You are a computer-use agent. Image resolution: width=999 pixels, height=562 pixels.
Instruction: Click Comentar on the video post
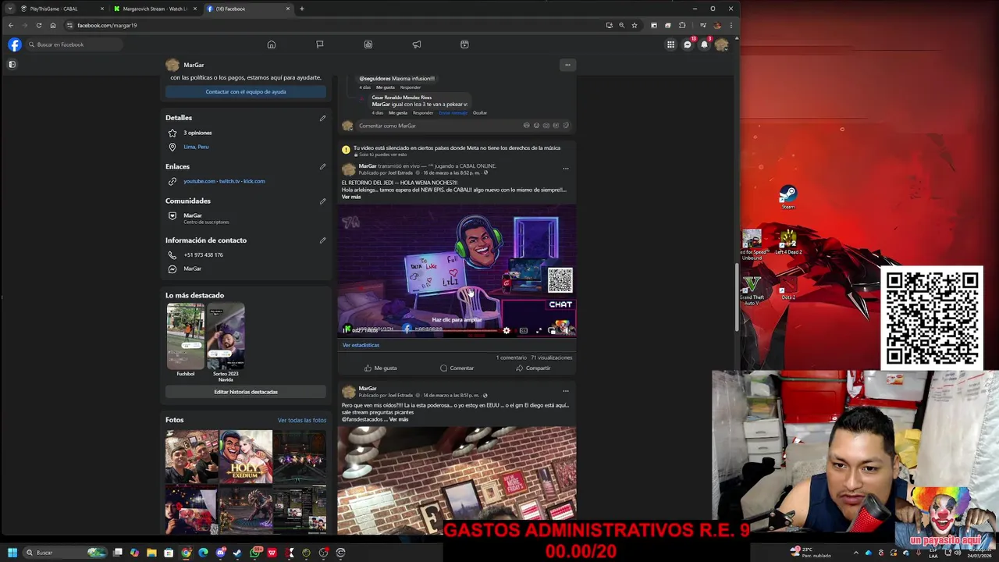[x=457, y=368]
